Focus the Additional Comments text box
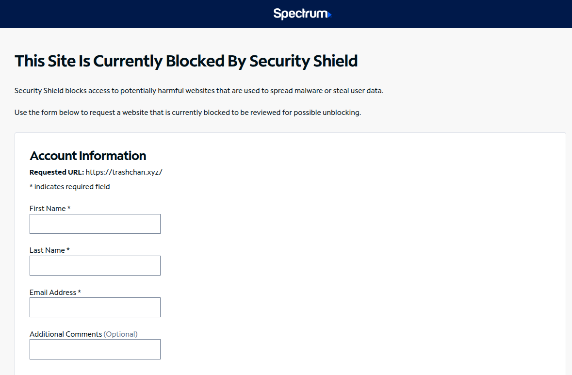This screenshot has width=572, height=375. tap(95, 349)
